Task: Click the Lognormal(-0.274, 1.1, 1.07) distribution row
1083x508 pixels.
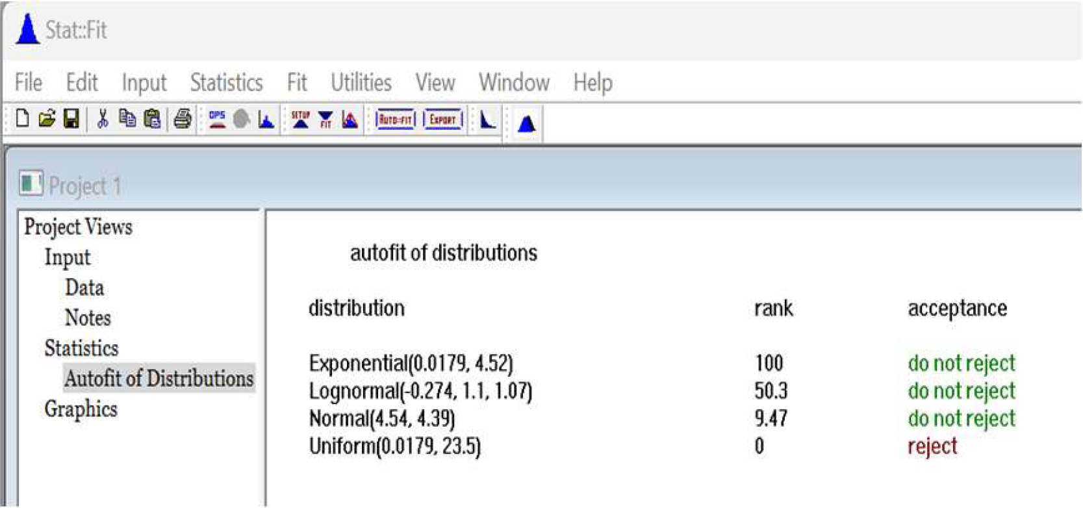Action: tap(420, 391)
